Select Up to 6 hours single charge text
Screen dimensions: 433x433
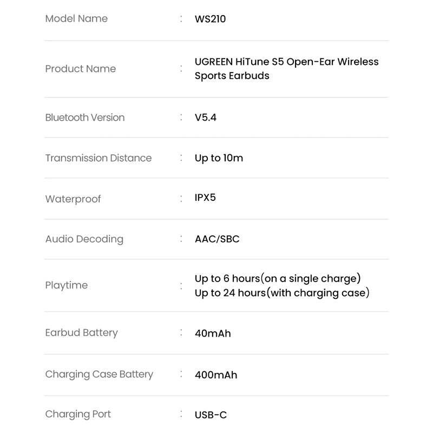(x=278, y=278)
